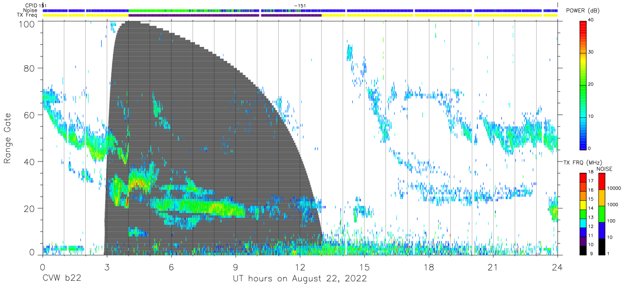Click the 'CVW b22' radar beam label

(x=61, y=279)
